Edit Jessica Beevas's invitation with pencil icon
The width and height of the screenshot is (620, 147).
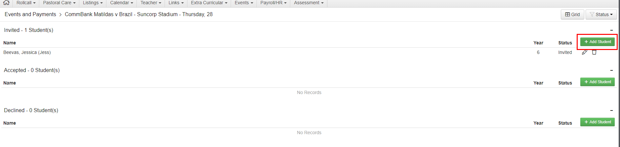coord(585,52)
